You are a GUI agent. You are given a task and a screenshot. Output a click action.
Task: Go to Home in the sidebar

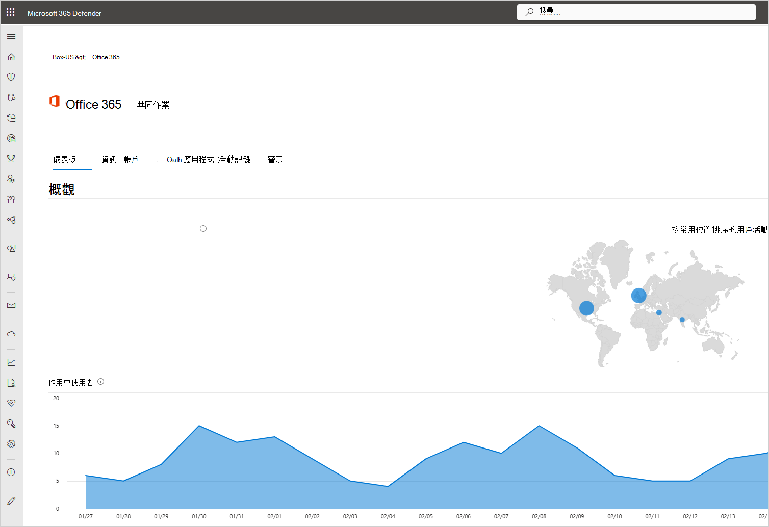pyautogui.click(x=11, y=57)
